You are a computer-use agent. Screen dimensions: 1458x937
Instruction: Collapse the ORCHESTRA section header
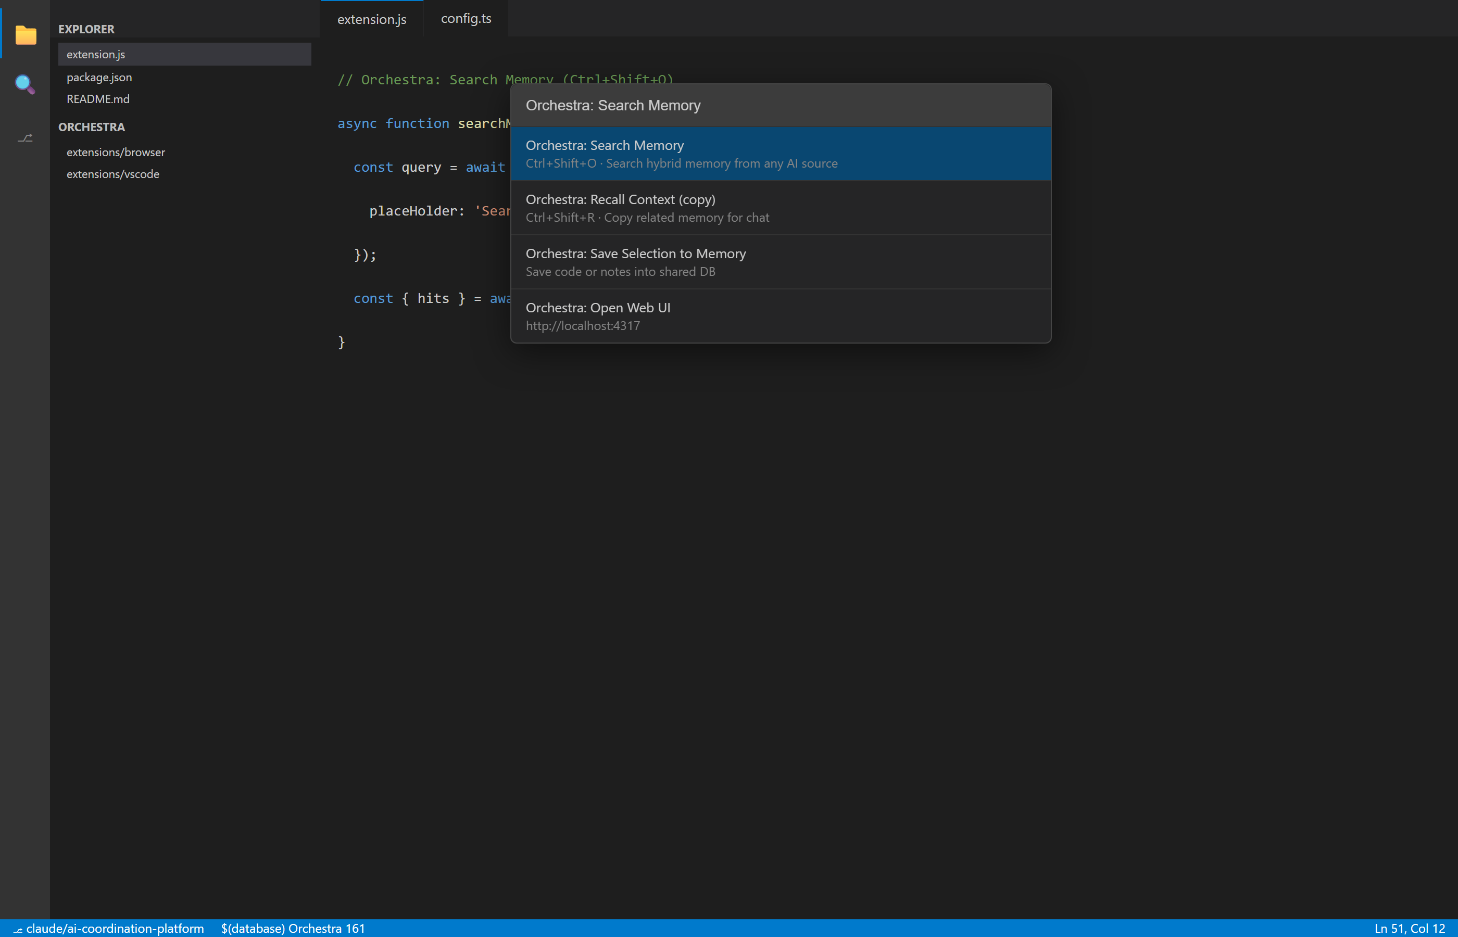(x=91, y=127)
